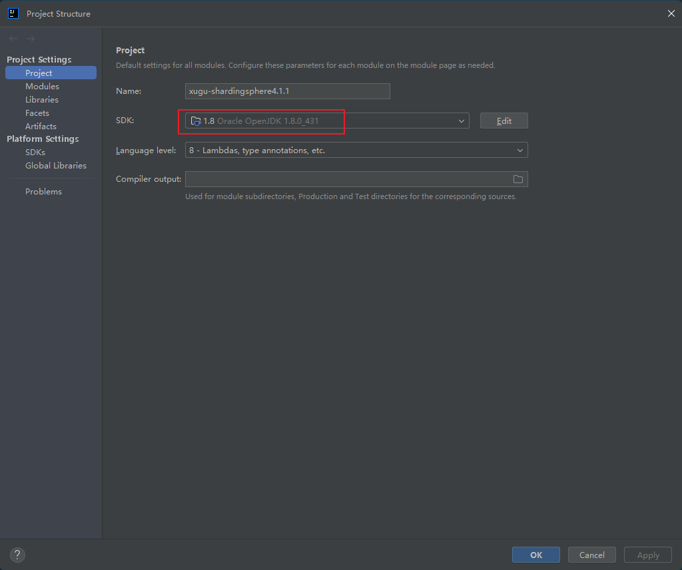Open the SDK dropdown list

pyautogui.click(x=461, y=121)
